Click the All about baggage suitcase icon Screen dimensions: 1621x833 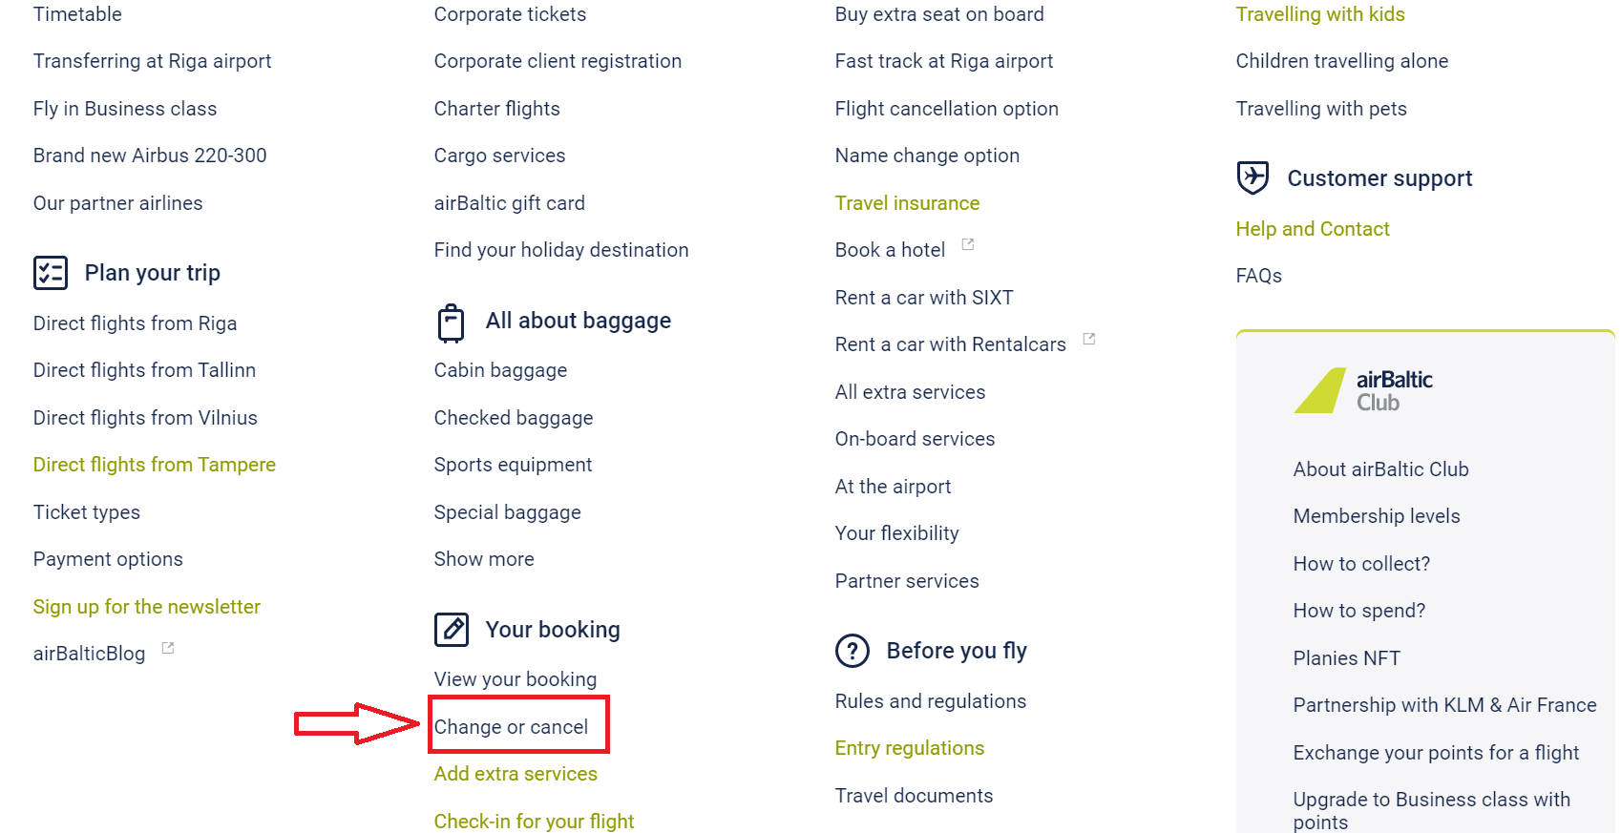(451, 323)
